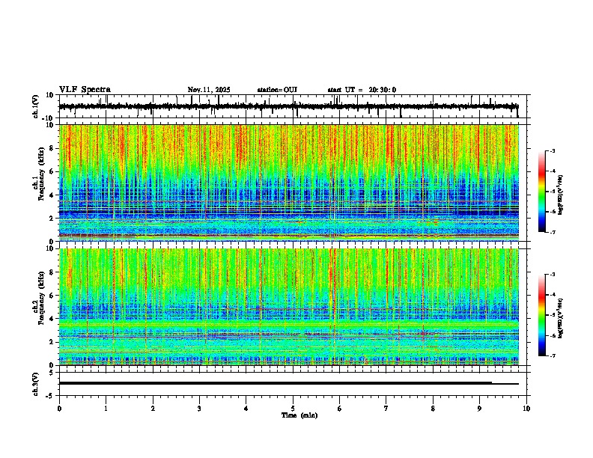Click the ch.2 frequency axis "6" tick label
The height and width of the screenshot is (458, 593).
(52, 296)
